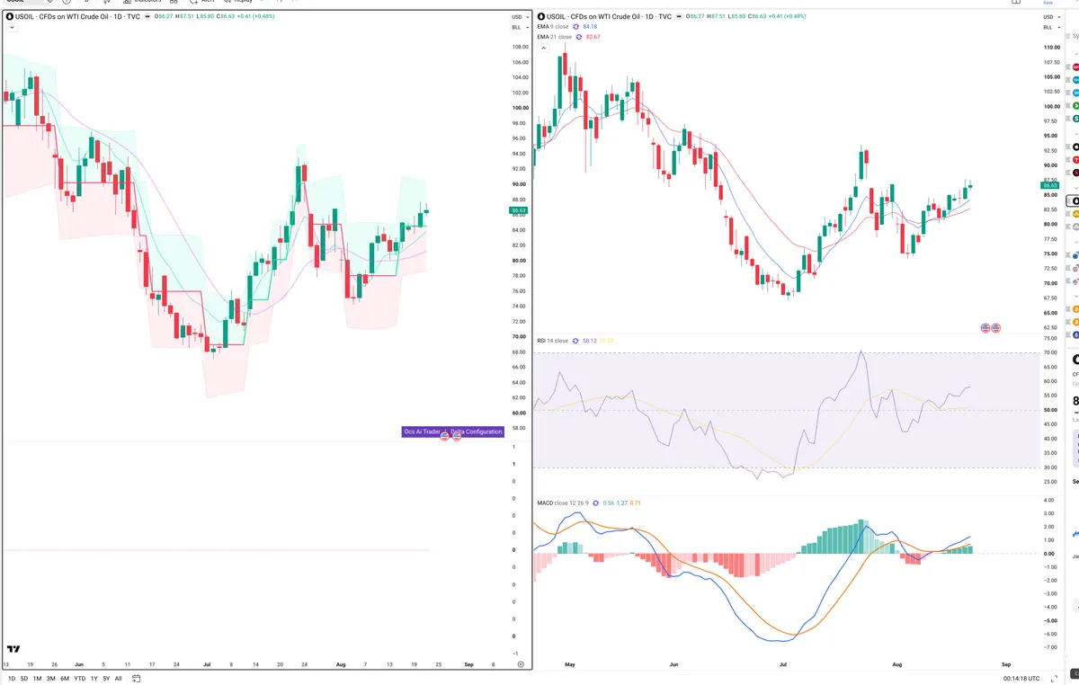
Task: Select the 5Y time range
Action: pyautogui.click(x=106, y=678)
